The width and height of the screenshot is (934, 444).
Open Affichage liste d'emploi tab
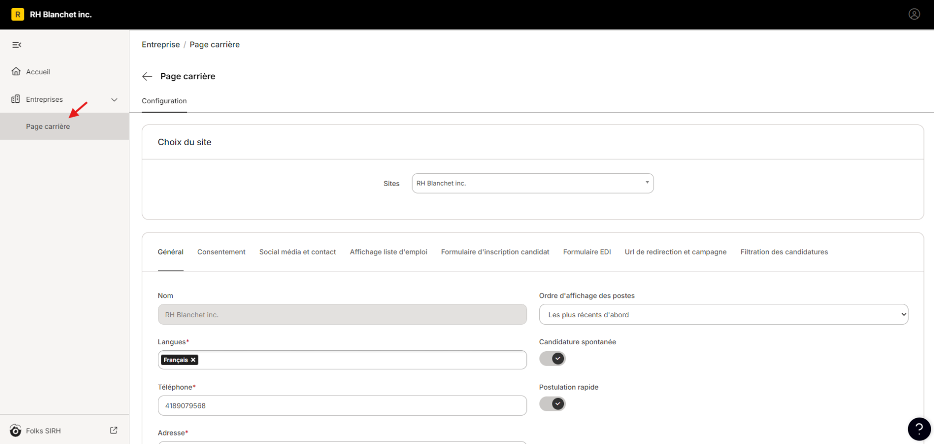(x=389, y=252)
